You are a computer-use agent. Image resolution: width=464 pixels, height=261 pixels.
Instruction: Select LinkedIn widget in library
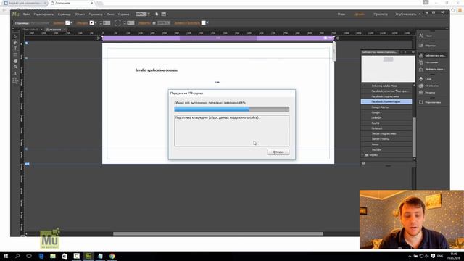(386, 117)
